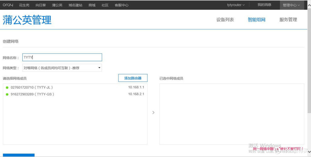Click the green status dot for TYTY-JL
The width and height of the screenshot is (311, 157).
(x=7, y=88)
